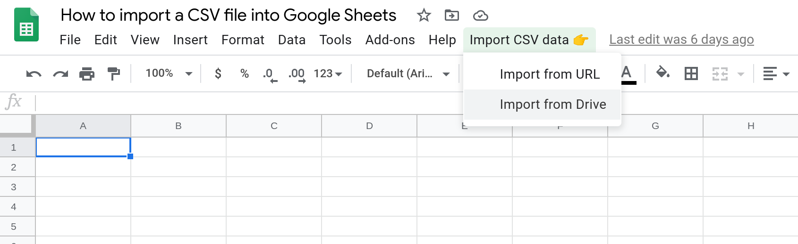Select row 1 header
The width and height of the screenshot is (798, 244).
[x=17, y=147]
